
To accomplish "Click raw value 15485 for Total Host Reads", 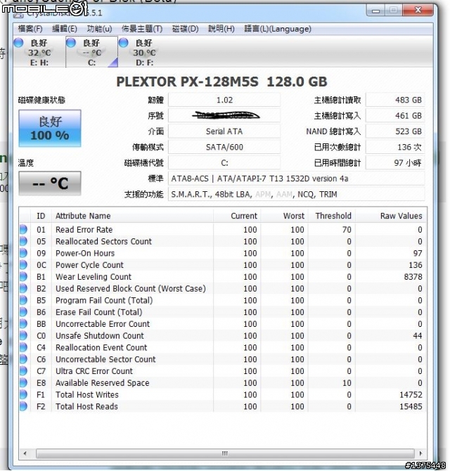I will [411, 407].
